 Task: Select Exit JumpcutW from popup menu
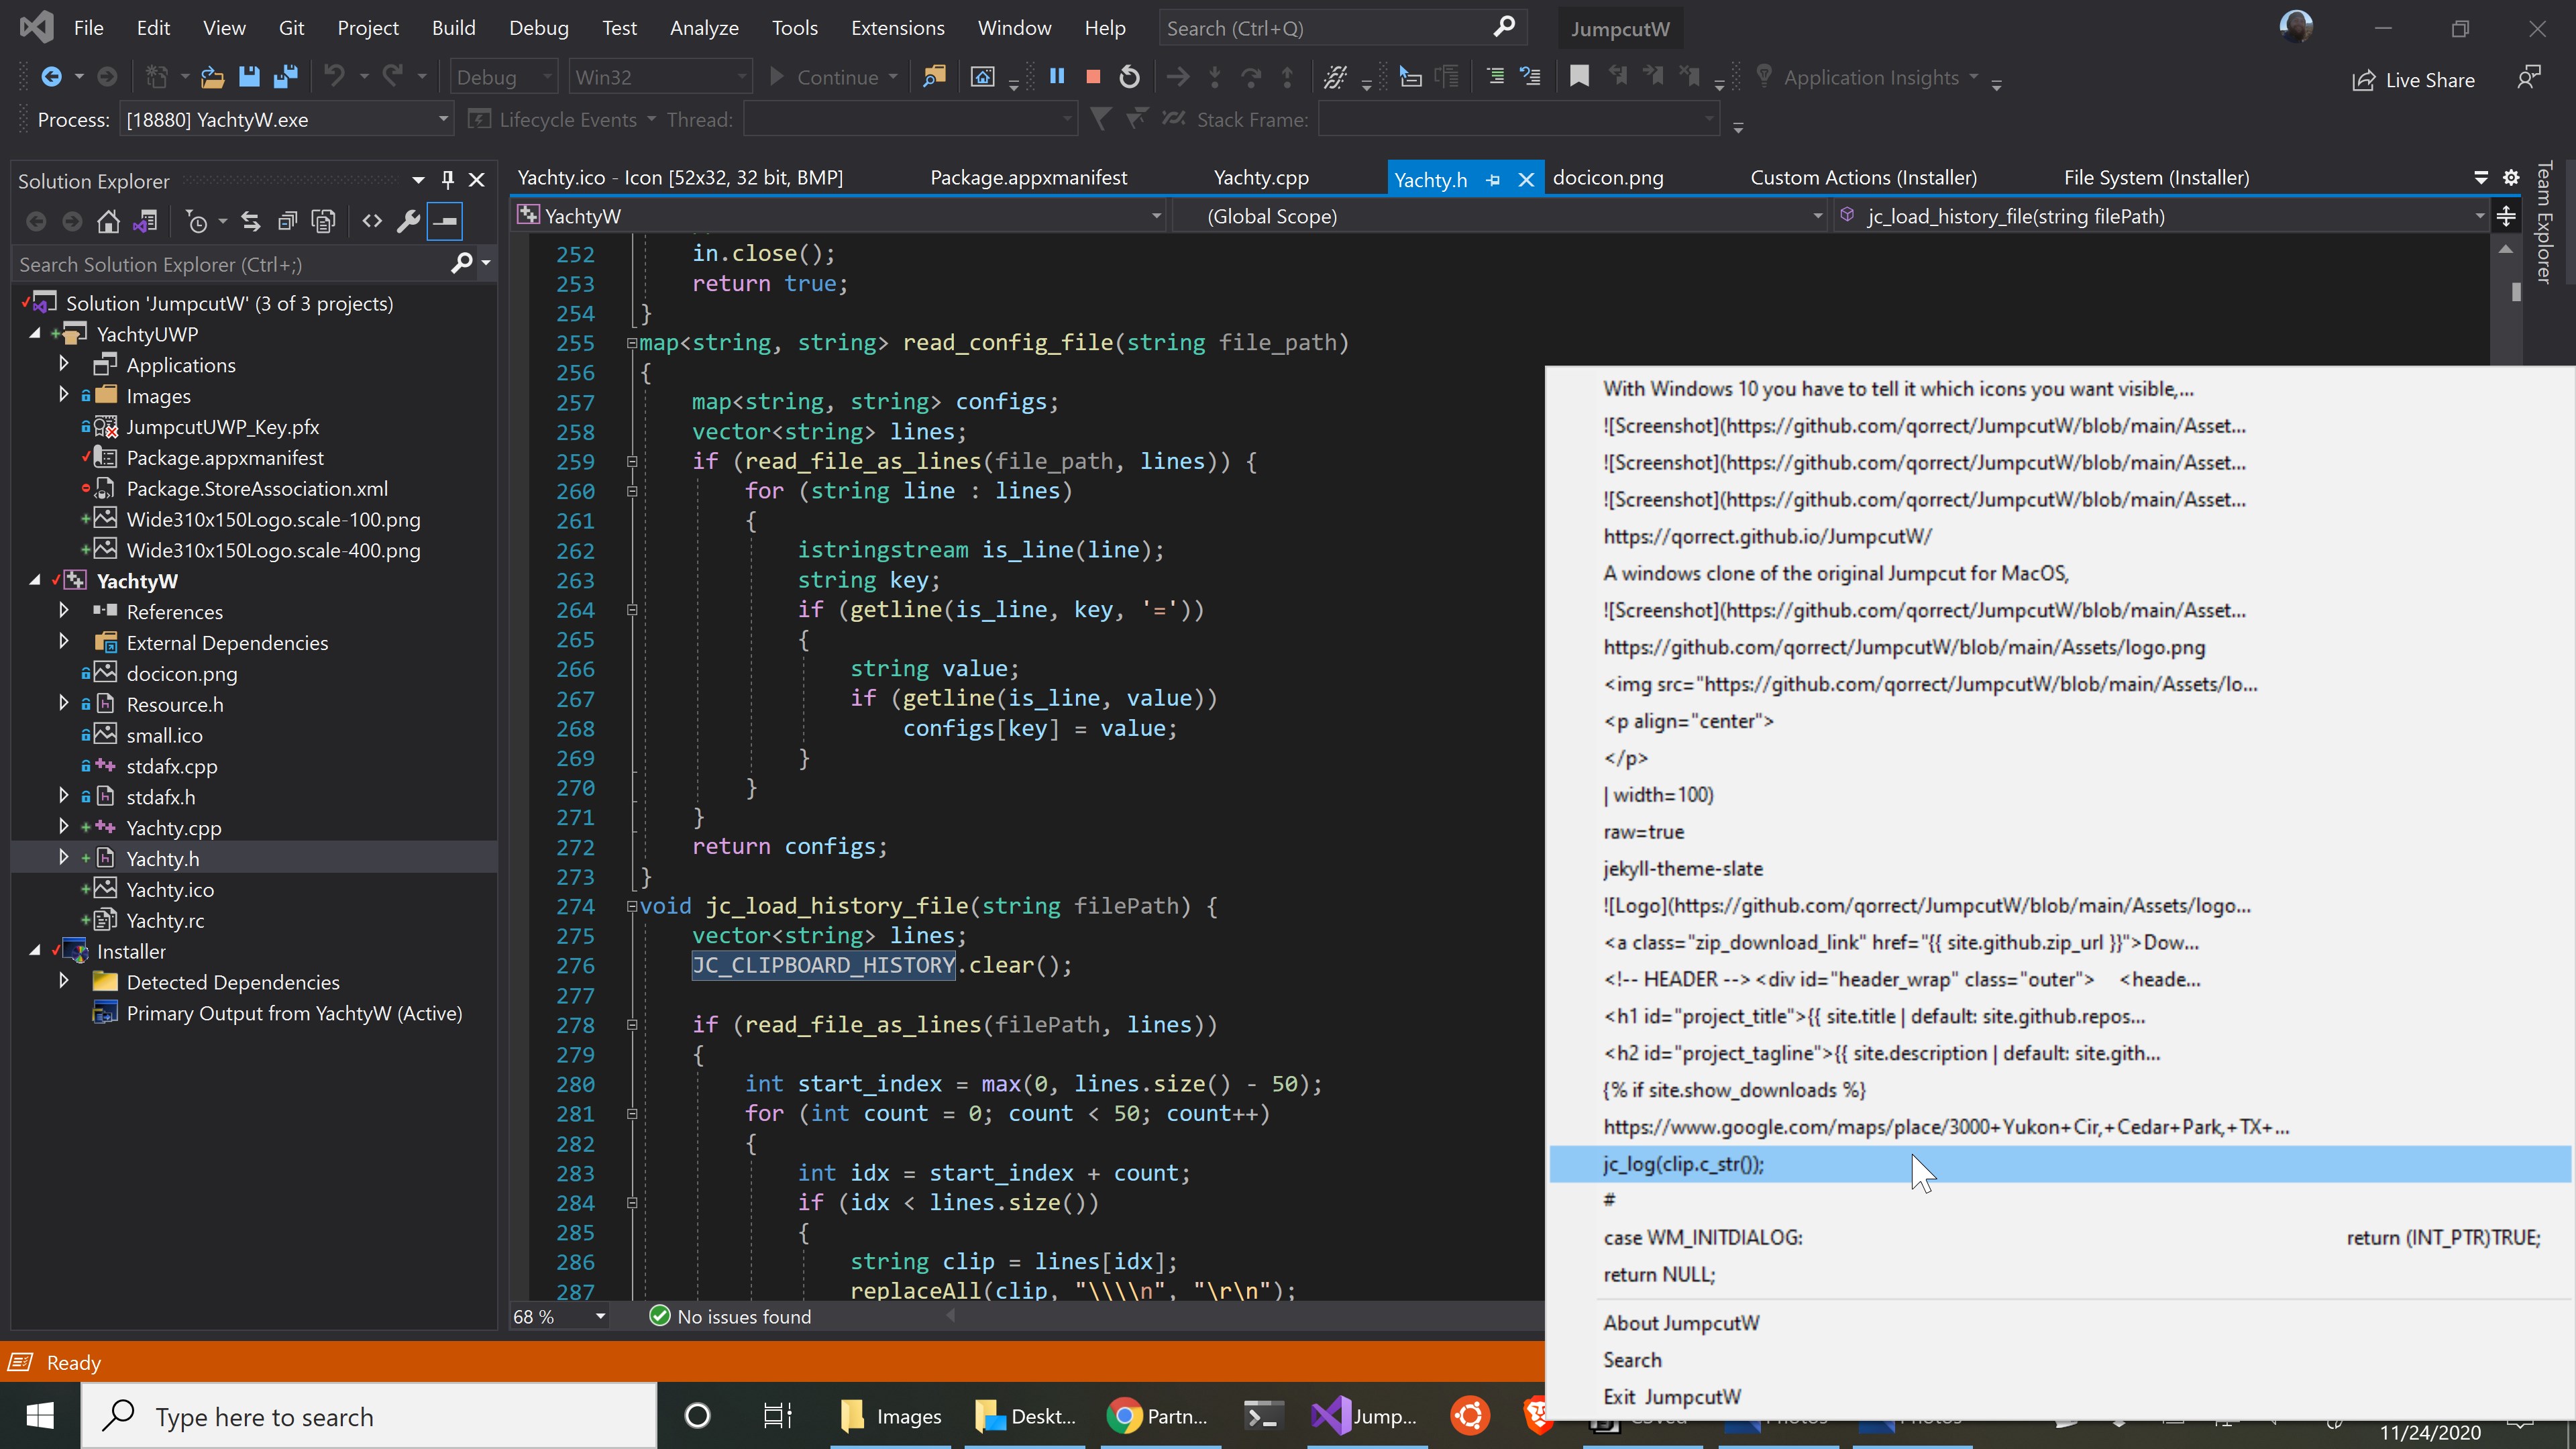tap(1672, 1396)
